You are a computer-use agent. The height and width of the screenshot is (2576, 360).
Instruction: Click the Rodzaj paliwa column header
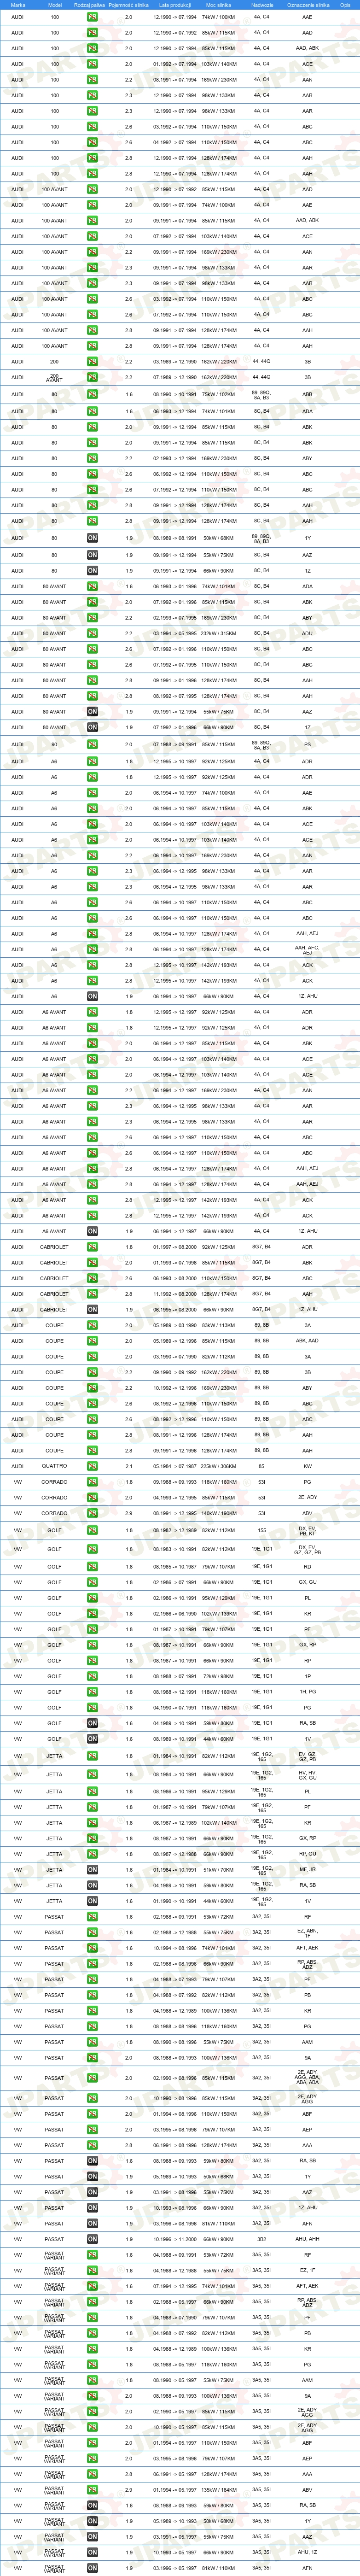point(90,5)
